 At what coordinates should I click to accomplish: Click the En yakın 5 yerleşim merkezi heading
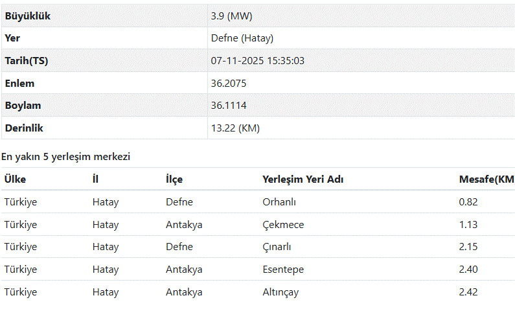click(x=65, y=157)
